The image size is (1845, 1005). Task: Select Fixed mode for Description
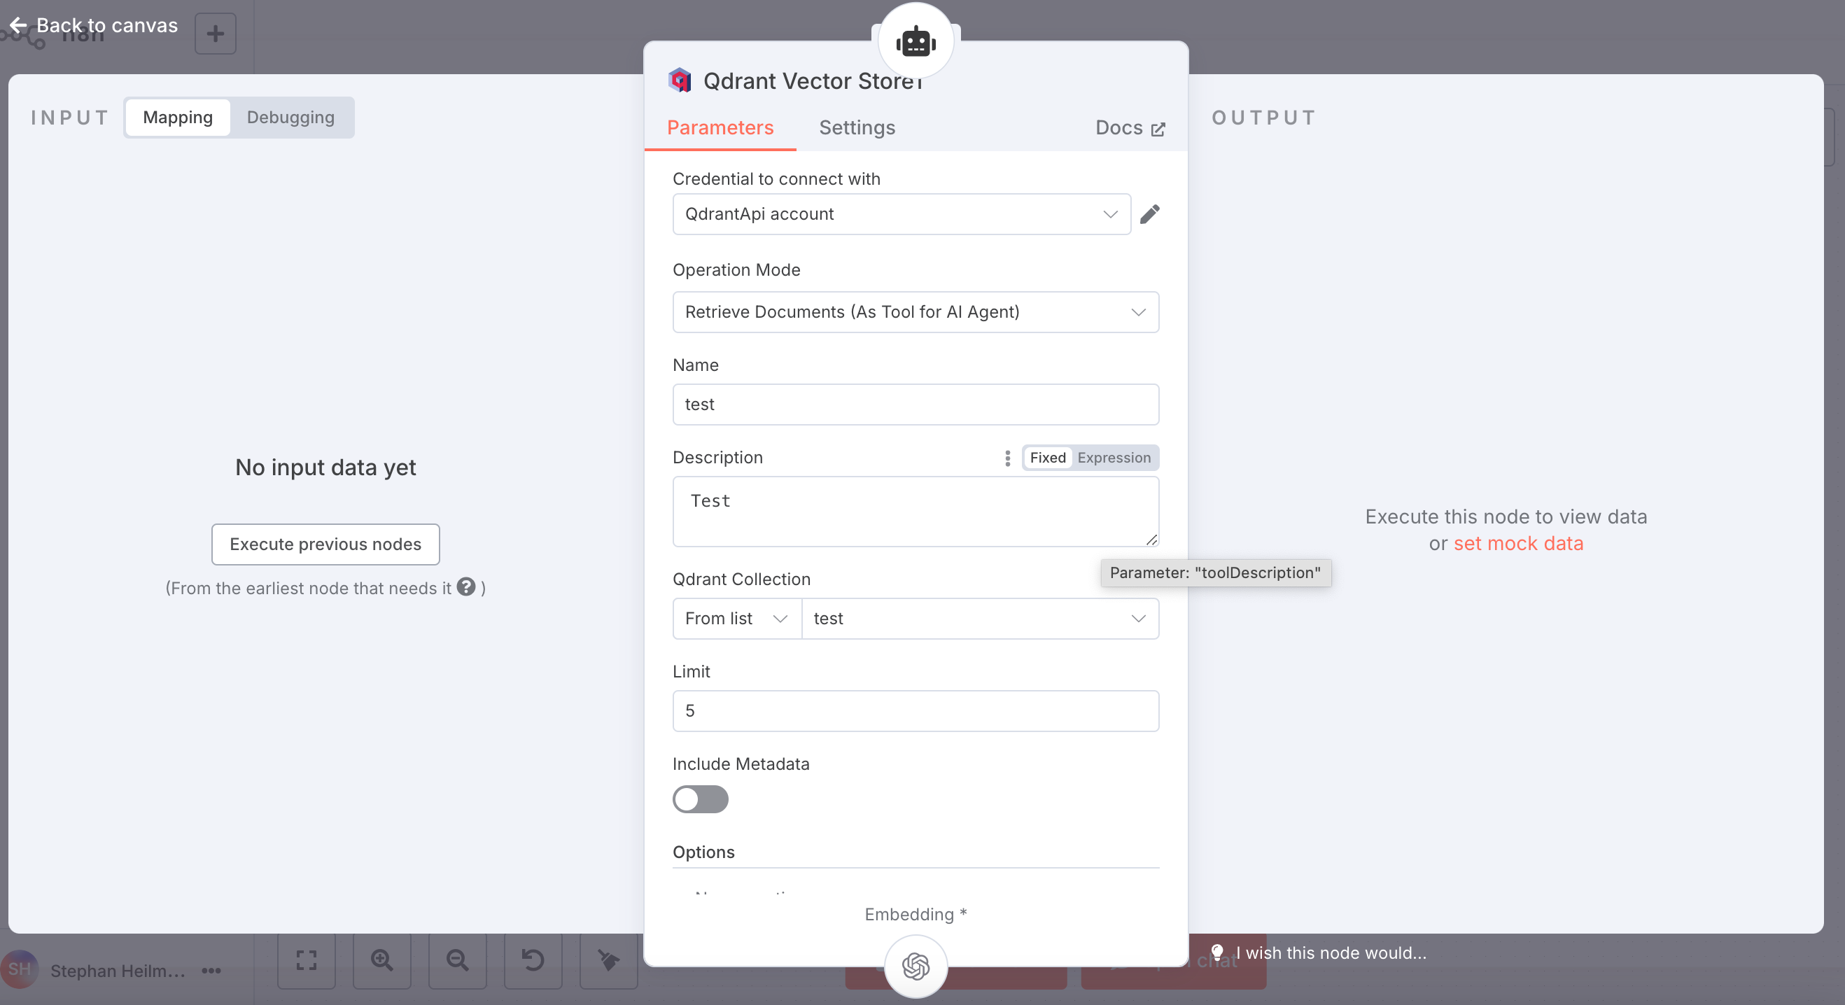point(1048,458)
